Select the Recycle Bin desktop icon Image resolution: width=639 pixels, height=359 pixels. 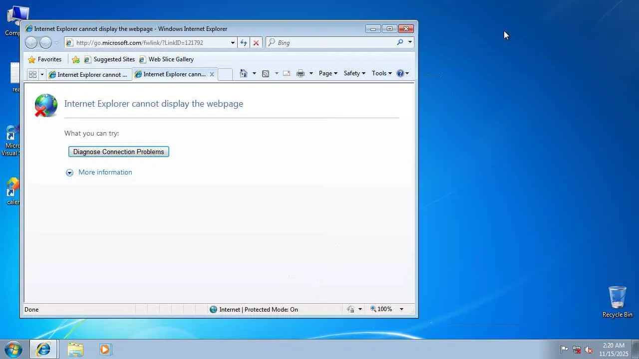pyautogui.click(x=618, y=302)
